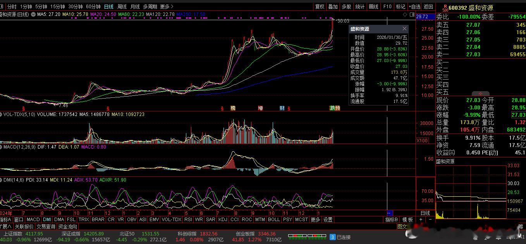Click the 返回 back button
The height and width of the screenshot is (244, 526).
pos(428,7)
